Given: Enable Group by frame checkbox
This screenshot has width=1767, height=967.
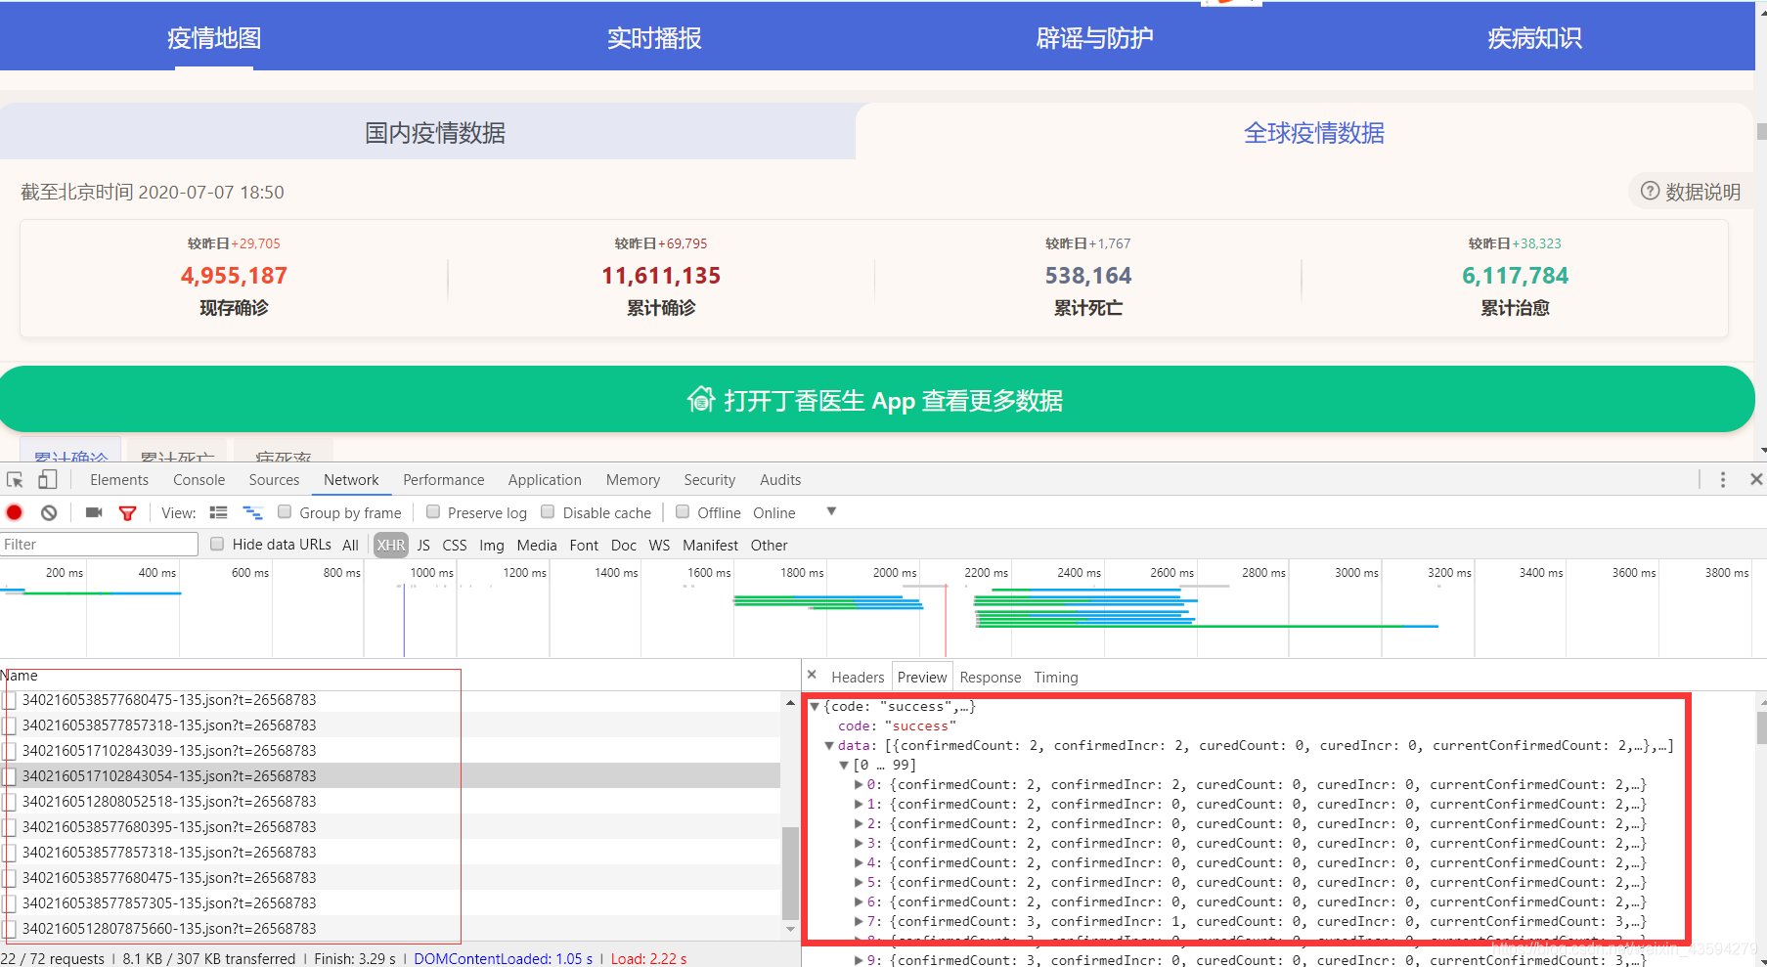Looking at the screenshot, I should click(x=285, y=511).
